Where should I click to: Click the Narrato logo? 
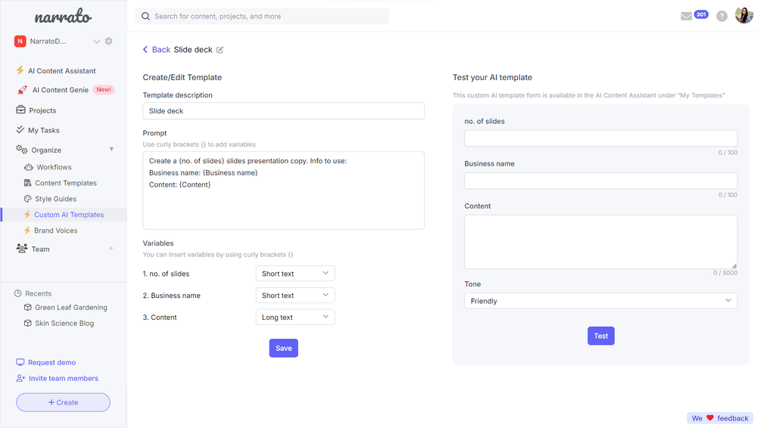[x=63, y=17]
